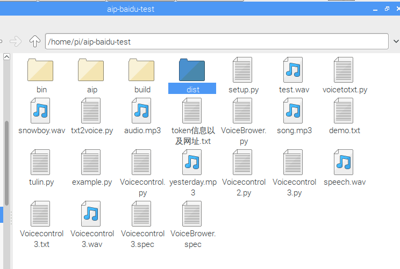This screenshot has width=400, height=269.
Task: Click the "demo.txt" file name
Action: 345,130
